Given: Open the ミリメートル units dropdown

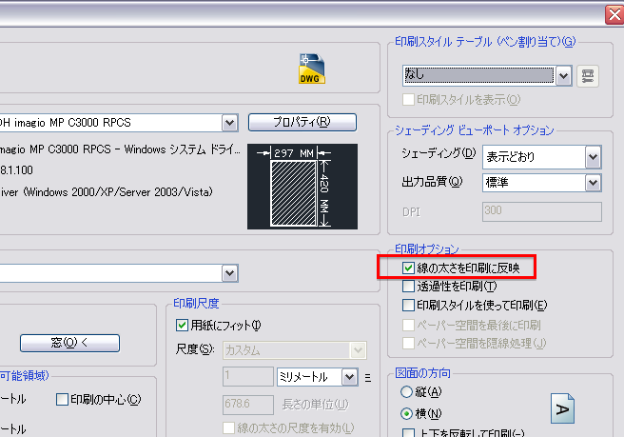Looking at the screenshot, I should 349,377.
